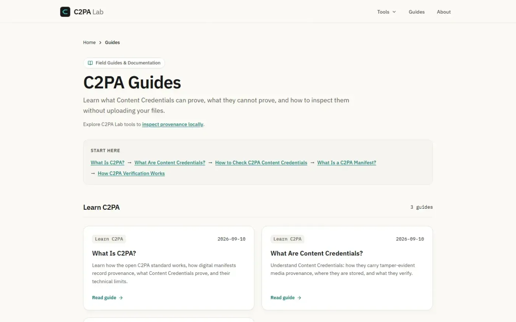516x322 pixels.
Task: Click the C2PA Lab site name text
Action: [88, 12]
